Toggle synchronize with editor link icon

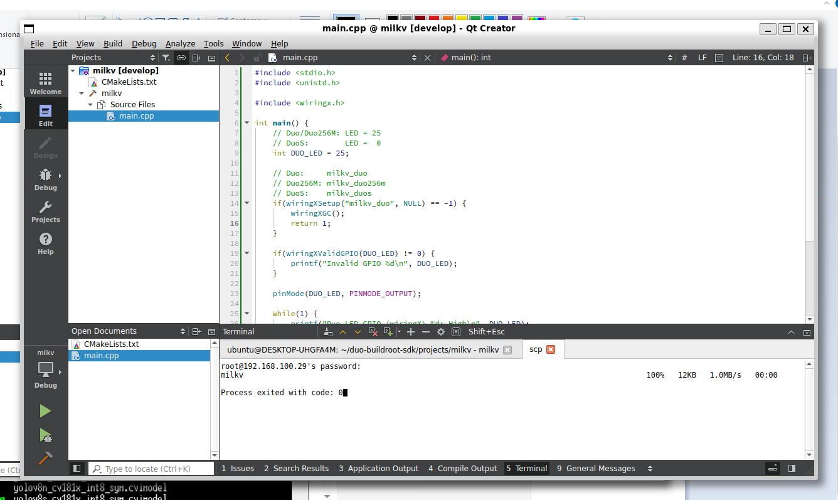click(x=181, y=58)
